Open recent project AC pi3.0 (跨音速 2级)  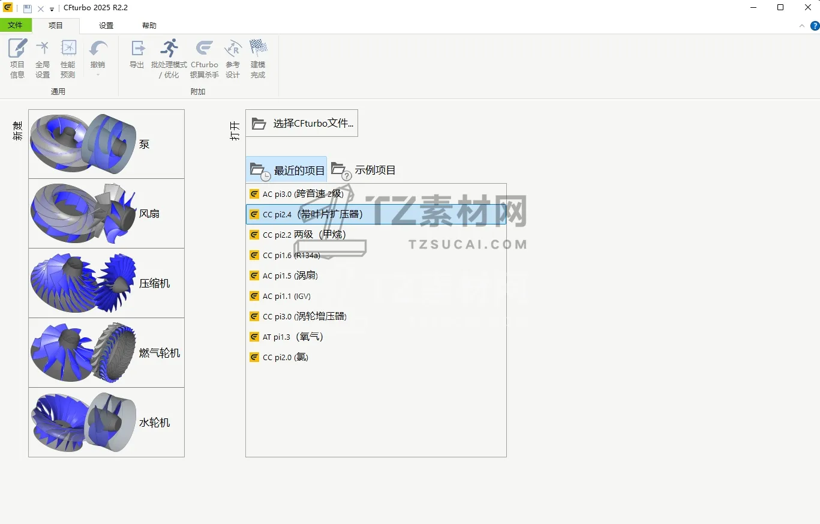coord(376,194)
